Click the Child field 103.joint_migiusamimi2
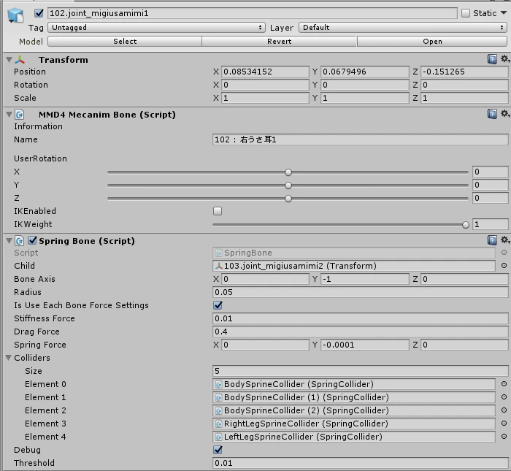511x471 pixels. (354, 266)
